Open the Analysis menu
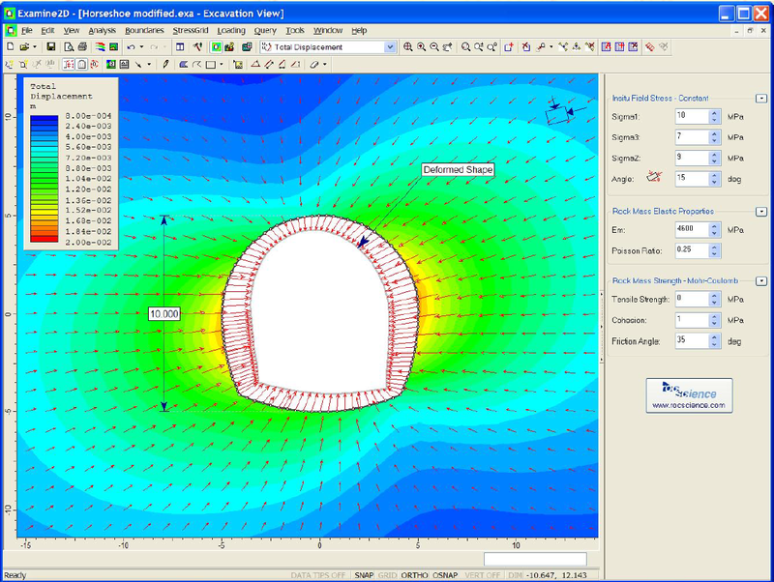 tap(102, 31)
